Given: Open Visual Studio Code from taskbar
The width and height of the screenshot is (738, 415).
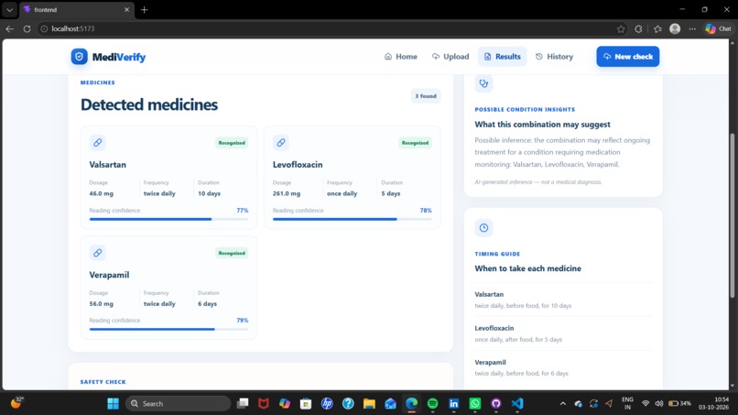Looking at the screenshot, I should coord(517,404).
